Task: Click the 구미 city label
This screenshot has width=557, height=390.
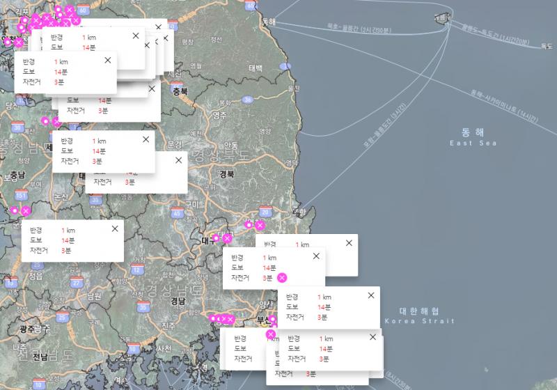Action: coord(191,204)
